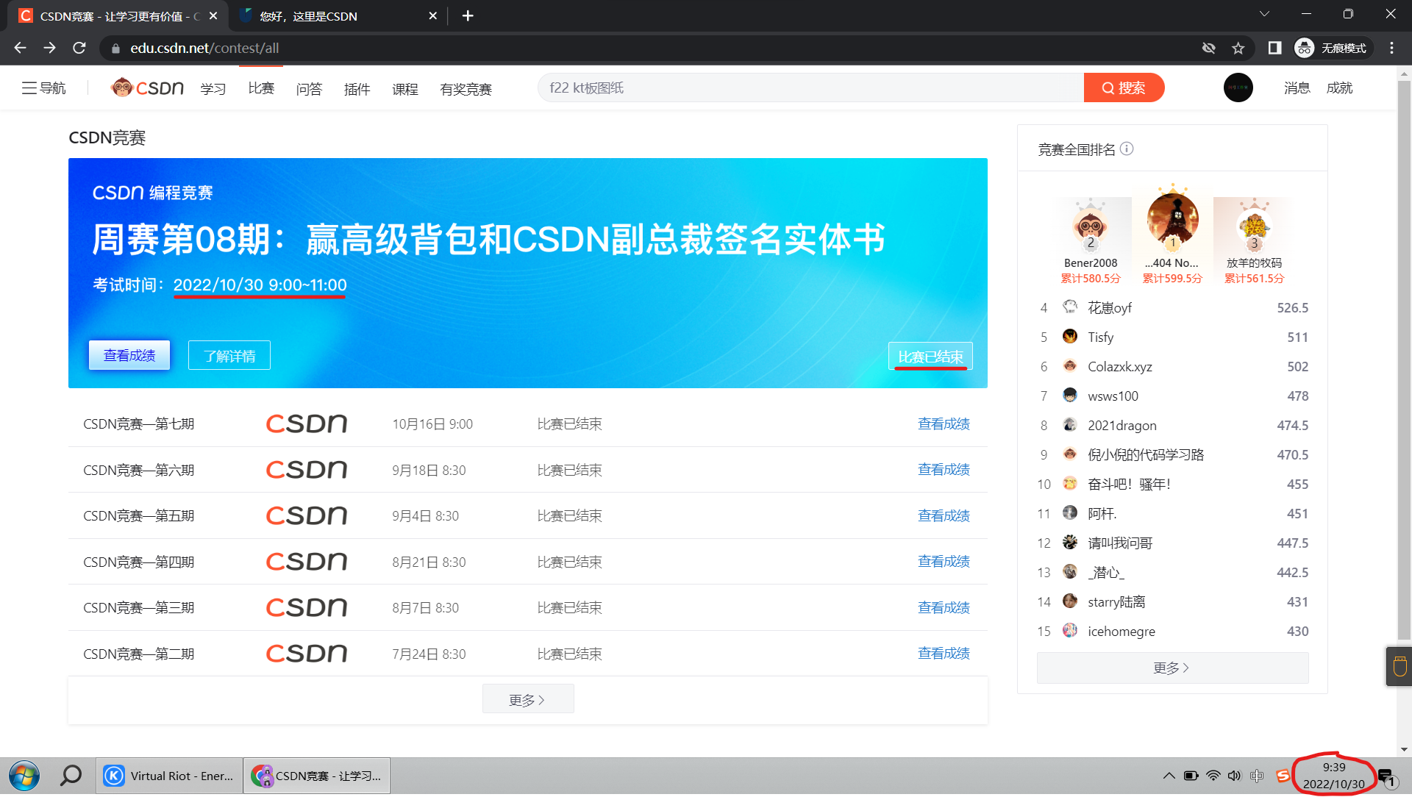Open Windows Start button
This screenshot has height=797, width=1412.
click(x=24, y=776)
